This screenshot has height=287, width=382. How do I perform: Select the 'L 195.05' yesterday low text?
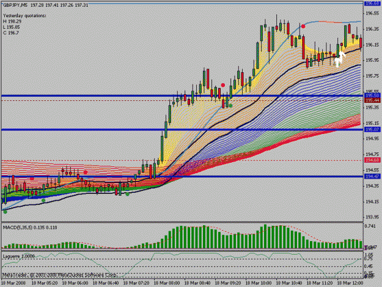(x=12, y=27)
